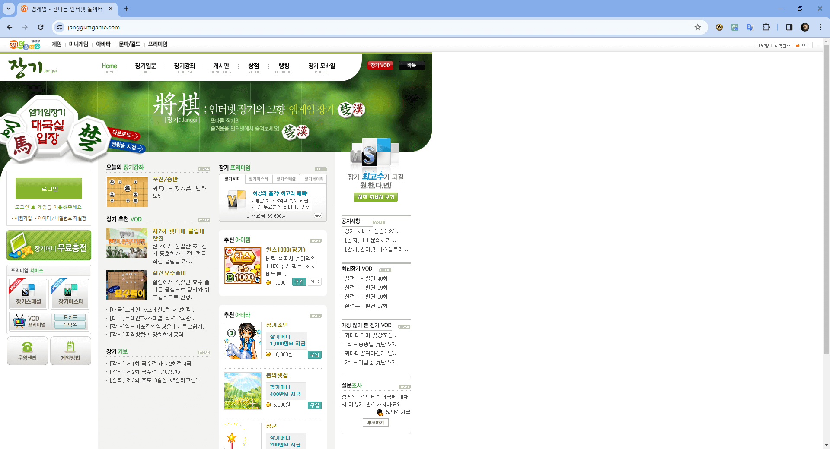View site information icon in address bar

click(60, 27)
